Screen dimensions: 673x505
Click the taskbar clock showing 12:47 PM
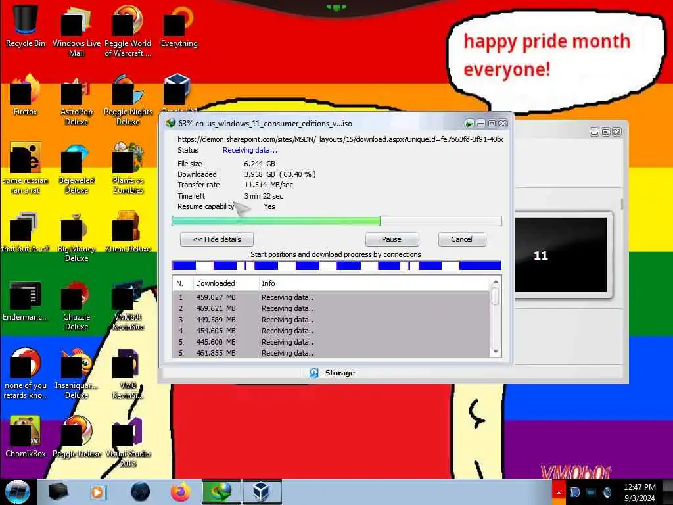[639, 492]
